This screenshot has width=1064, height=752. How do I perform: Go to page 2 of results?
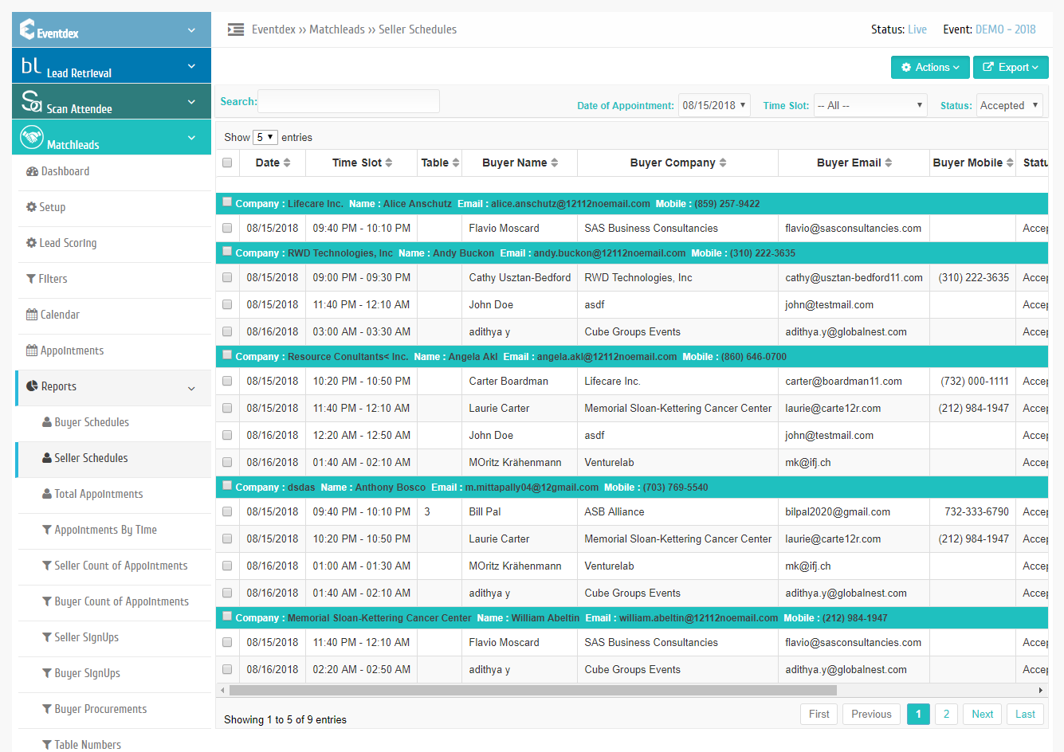click(x=946, y=714)
